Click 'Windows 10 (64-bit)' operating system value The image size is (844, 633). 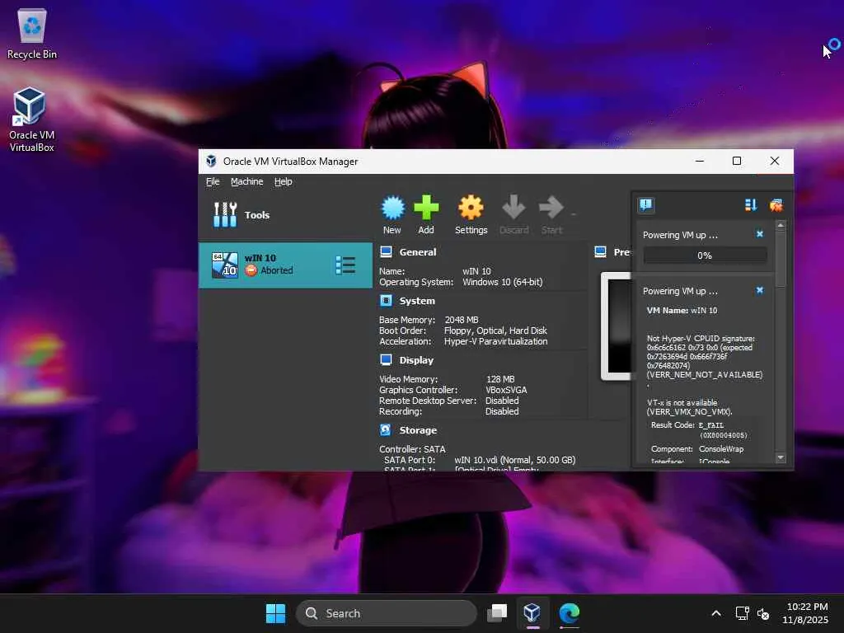502,282
